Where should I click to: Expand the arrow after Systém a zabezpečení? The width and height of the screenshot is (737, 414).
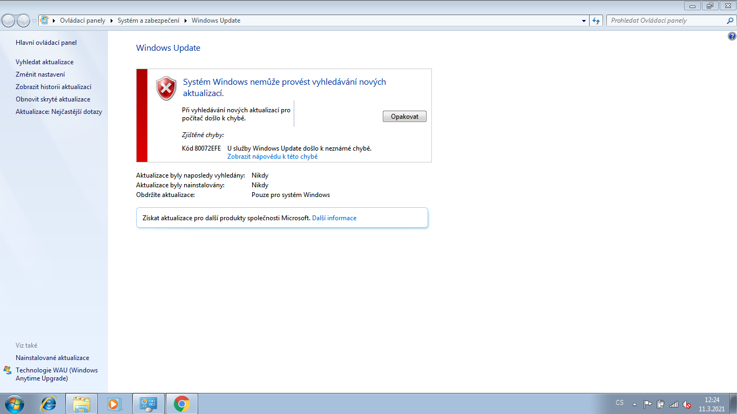coord(186,21)
